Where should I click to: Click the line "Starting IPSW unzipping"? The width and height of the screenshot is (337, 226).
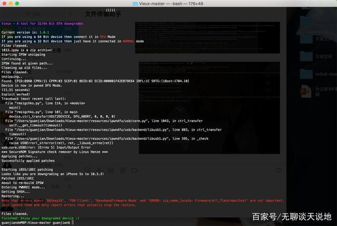[x=23, y=54]
